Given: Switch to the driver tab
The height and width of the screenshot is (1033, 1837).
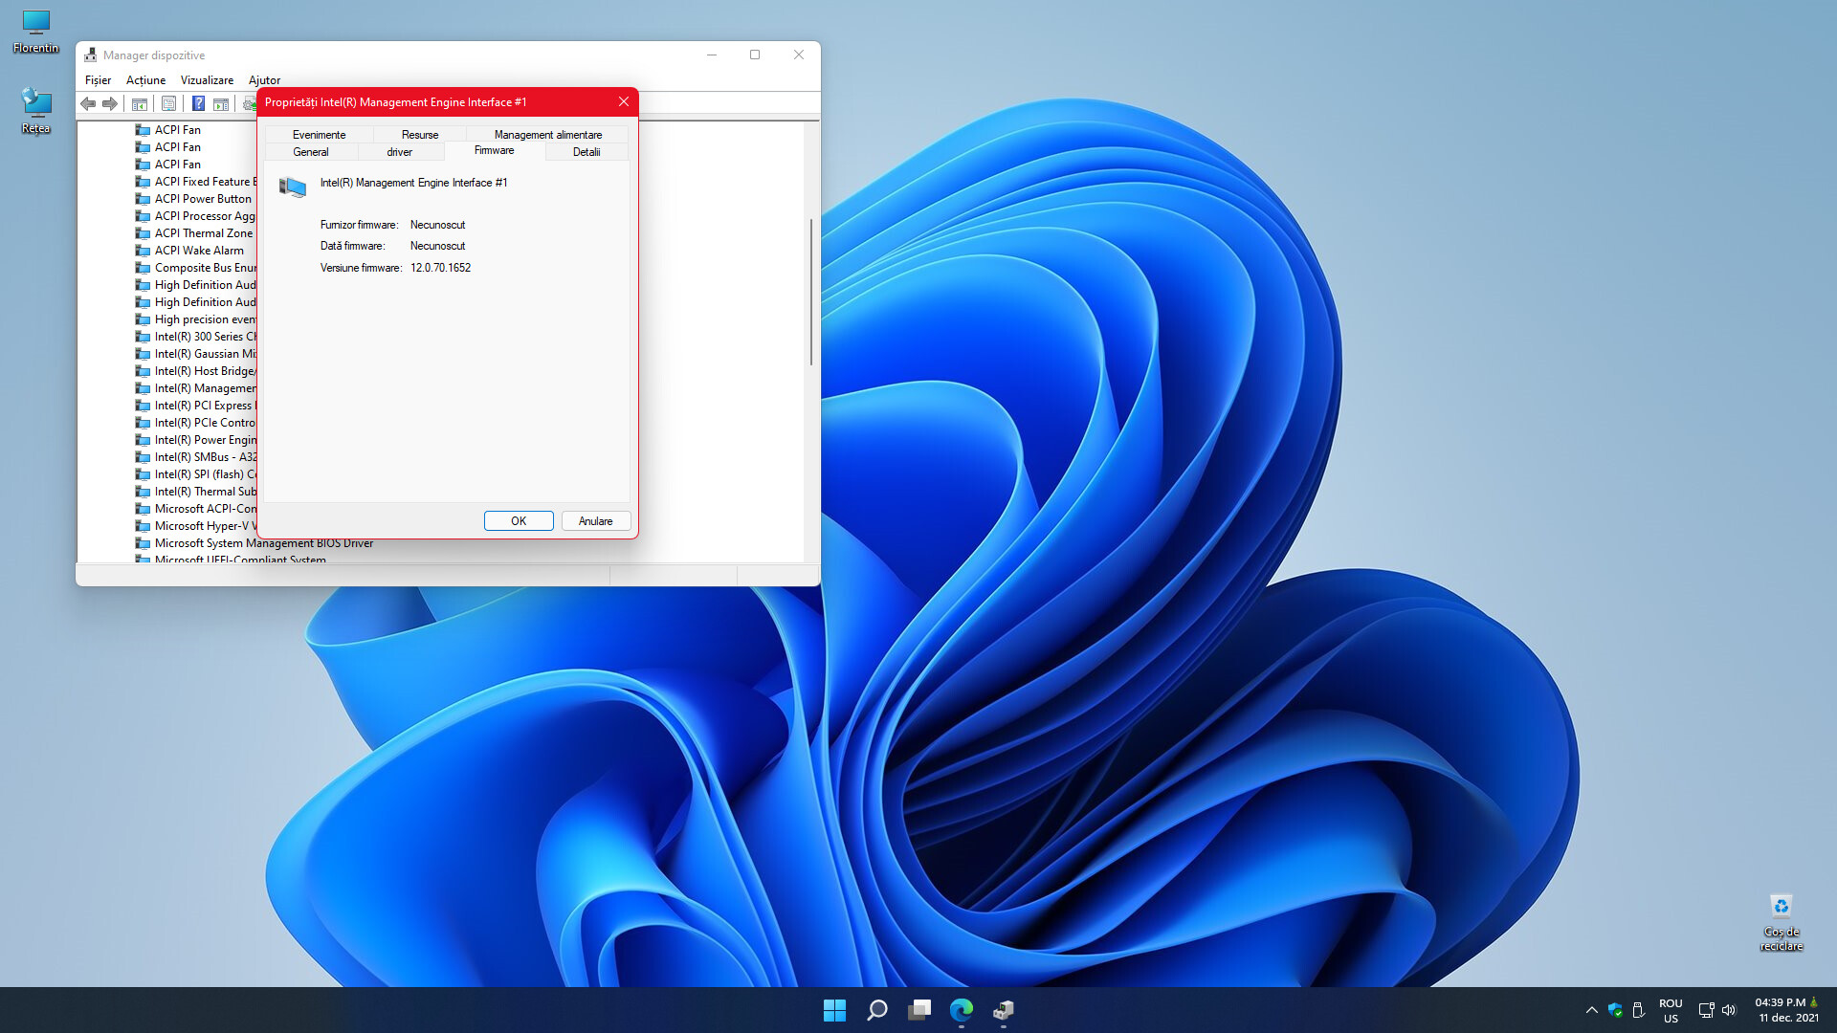Looking at the screenshot, I should pos(400,152).
